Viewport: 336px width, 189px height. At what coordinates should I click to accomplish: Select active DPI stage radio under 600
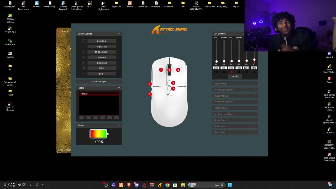231,72
